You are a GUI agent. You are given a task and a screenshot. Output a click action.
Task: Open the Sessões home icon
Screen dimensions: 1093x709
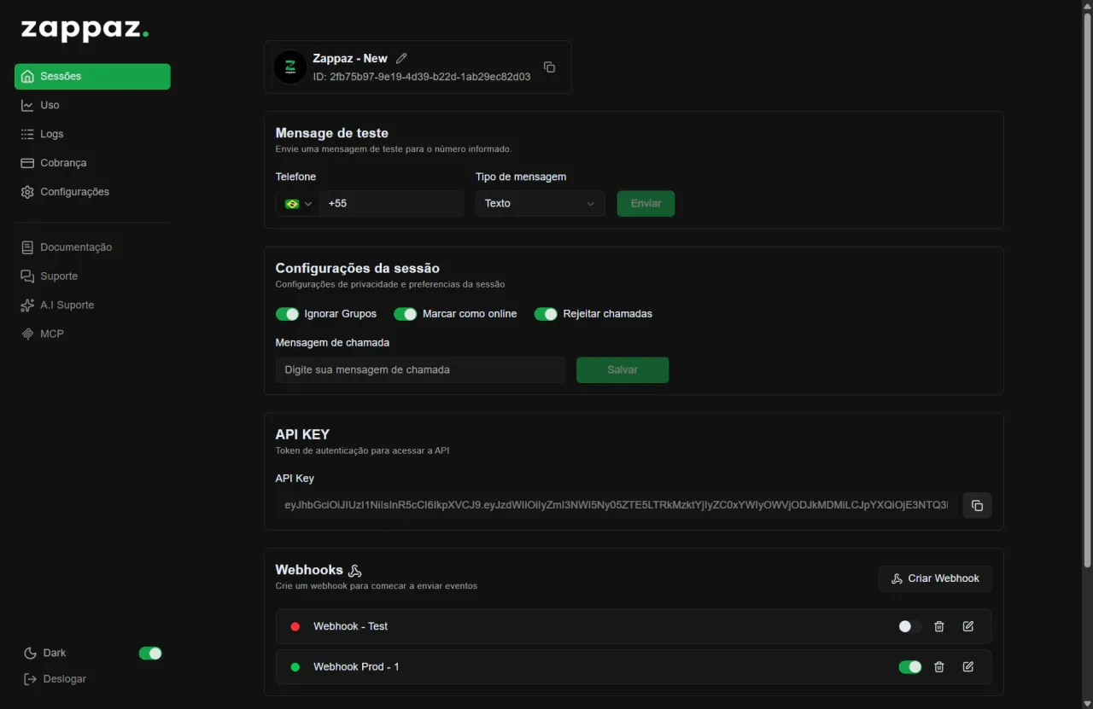point(28,77)
